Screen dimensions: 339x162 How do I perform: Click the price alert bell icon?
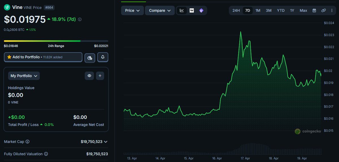(103, 57)
